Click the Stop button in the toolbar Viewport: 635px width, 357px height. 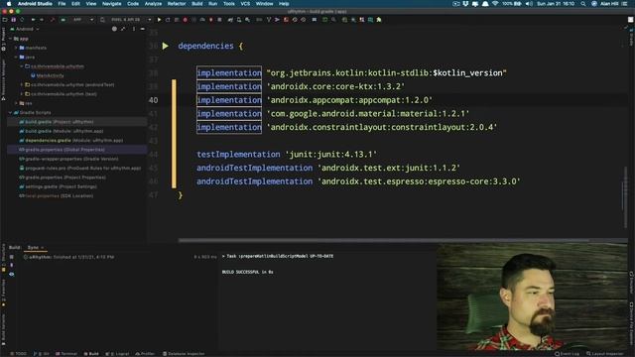(219, 20)
